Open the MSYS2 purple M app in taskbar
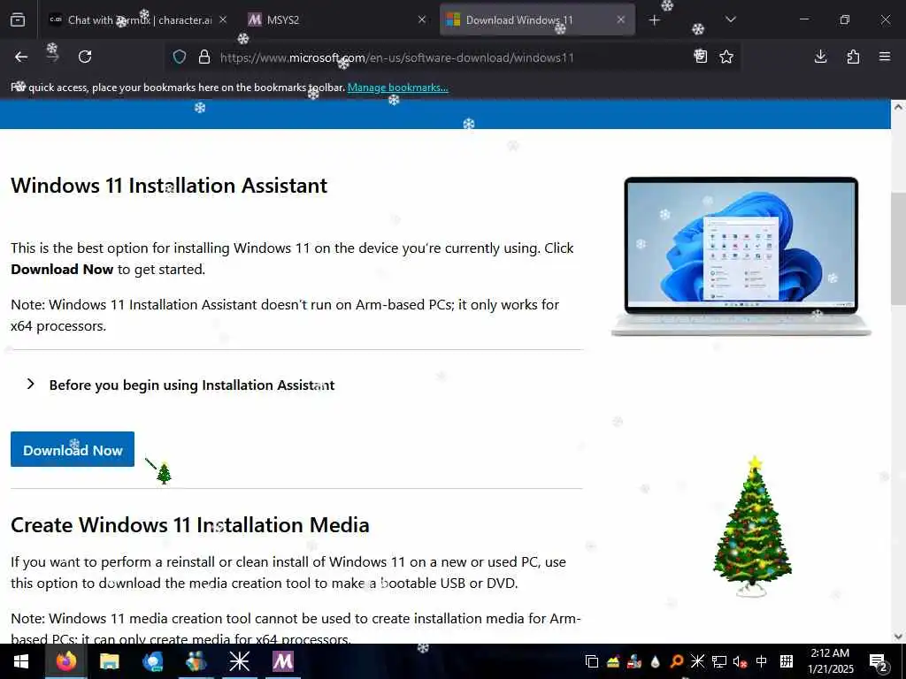Image resolution: width=906 pixels, height=679 pixels. pos(282,661)
